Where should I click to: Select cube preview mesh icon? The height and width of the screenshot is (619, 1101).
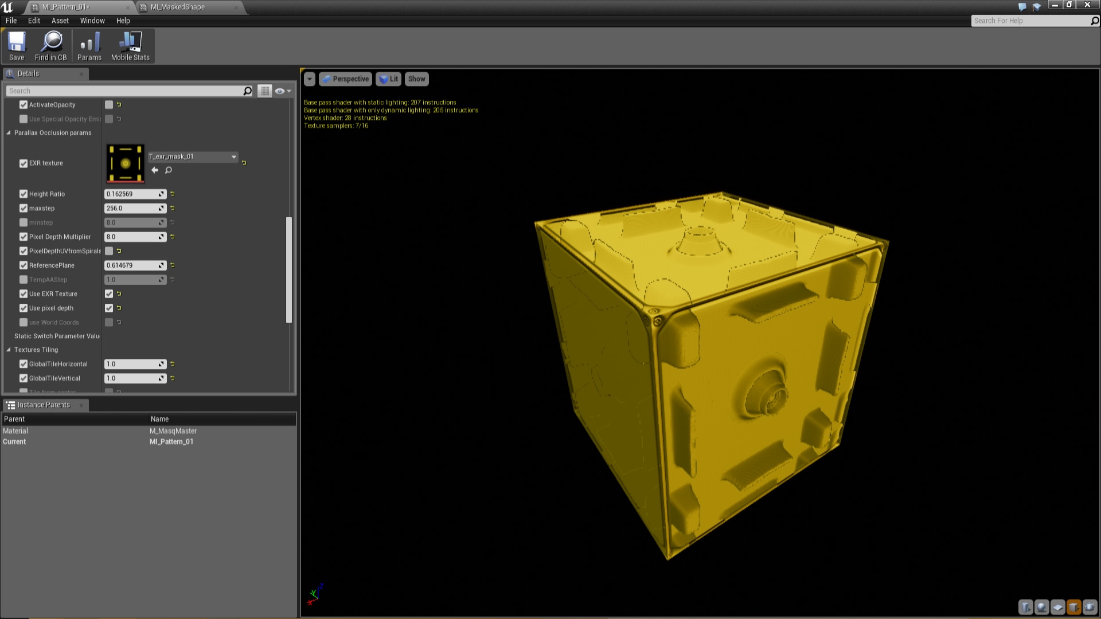[x=1074, y=607]
